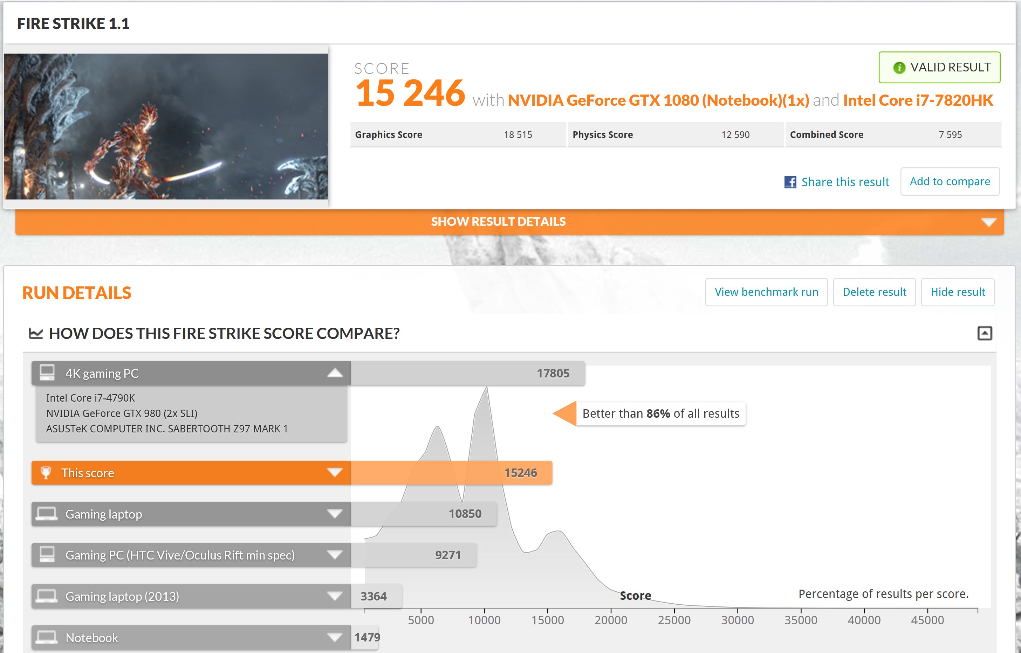Click the Graphics Score 18 515 cell
The image size is (1021, 653).
(458, 135)
